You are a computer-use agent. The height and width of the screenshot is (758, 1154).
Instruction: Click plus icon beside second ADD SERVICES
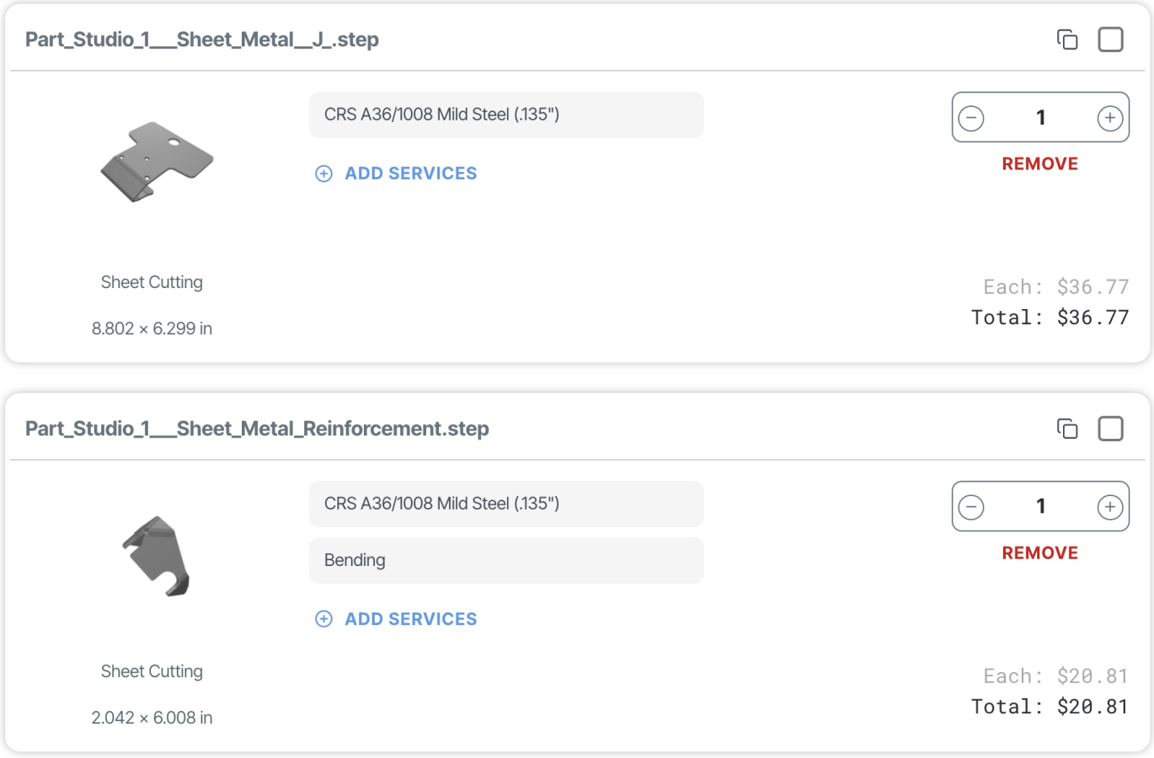(x=323, y=619)
